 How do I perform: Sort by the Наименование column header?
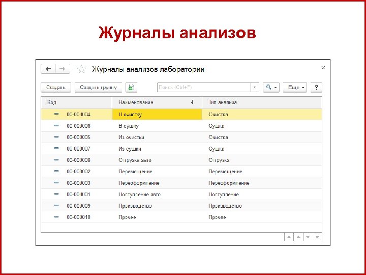(x=157, y=102)
